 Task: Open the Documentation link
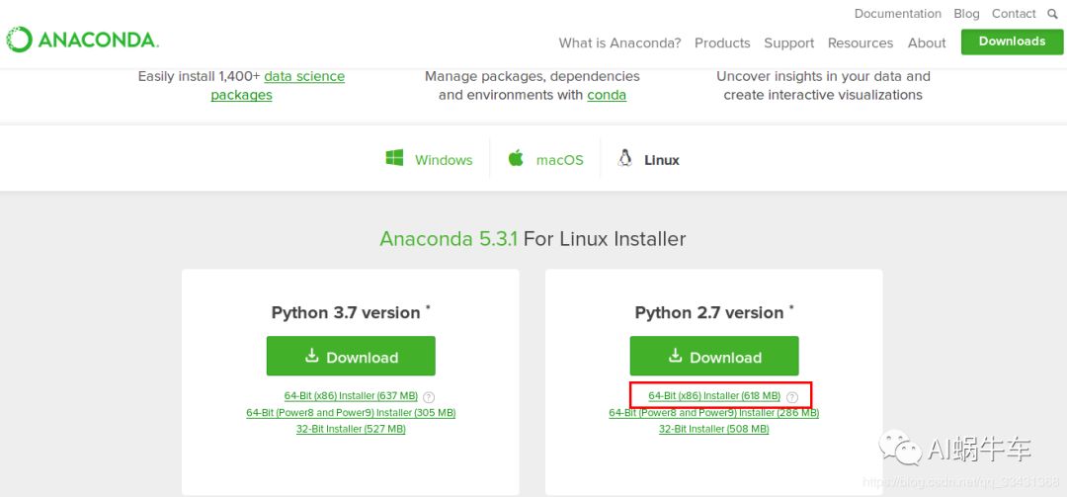click(x=897, y=14)
